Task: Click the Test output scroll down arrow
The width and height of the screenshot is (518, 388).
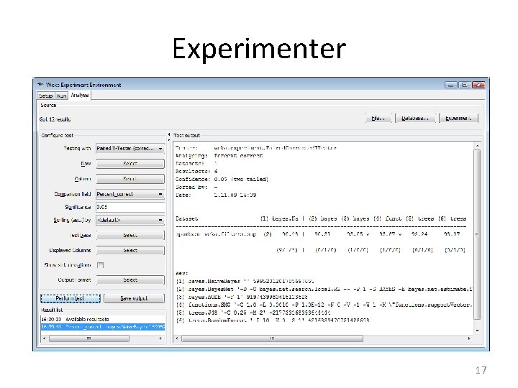Action: pyautogui.click(x=477, y=331)
